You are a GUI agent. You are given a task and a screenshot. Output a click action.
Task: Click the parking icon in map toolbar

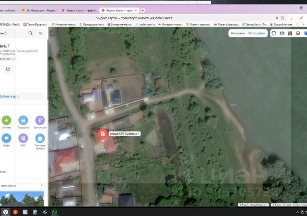(290, 33)
